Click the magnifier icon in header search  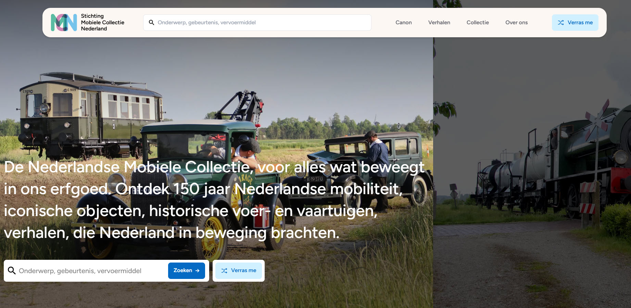pos(151,23)
